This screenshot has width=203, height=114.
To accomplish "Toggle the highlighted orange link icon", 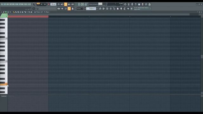I will point(69,9).
